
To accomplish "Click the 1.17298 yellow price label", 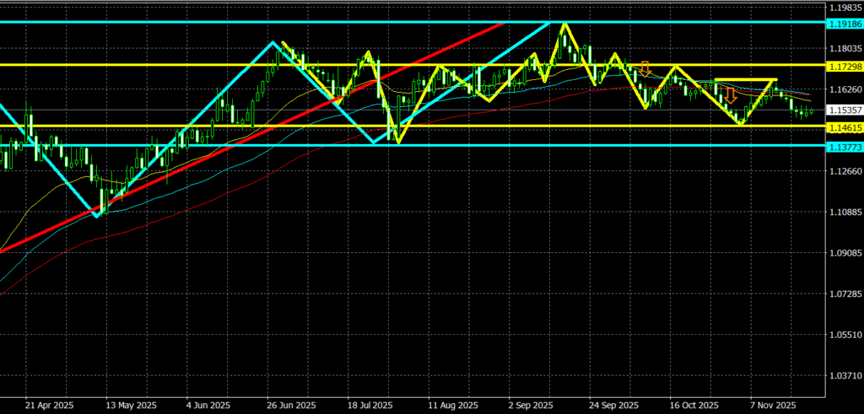I will [845, 65].
